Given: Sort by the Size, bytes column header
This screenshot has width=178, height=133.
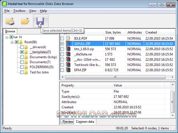Looking at the screenshot, I should point(115,32).
